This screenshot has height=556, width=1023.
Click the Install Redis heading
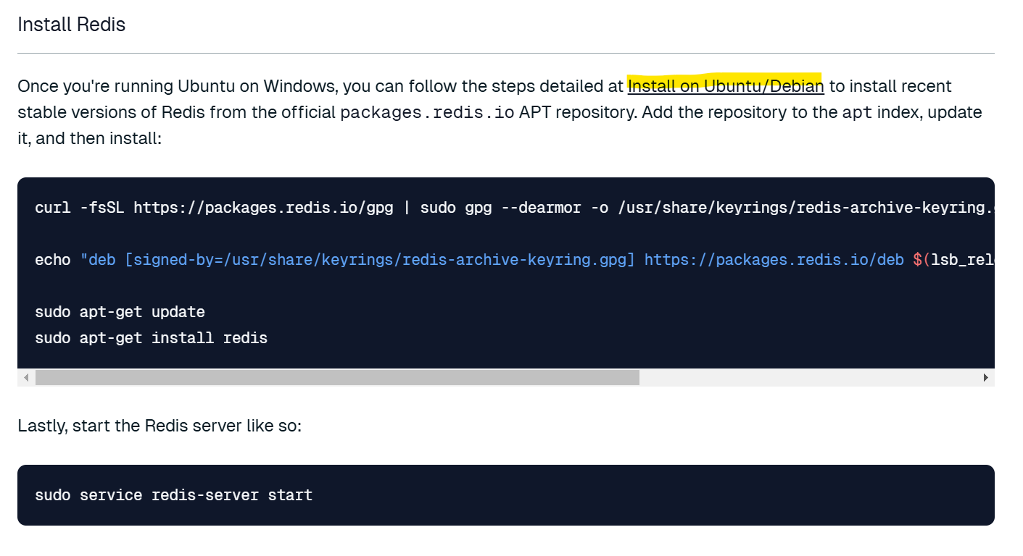[x=72, y=25]
